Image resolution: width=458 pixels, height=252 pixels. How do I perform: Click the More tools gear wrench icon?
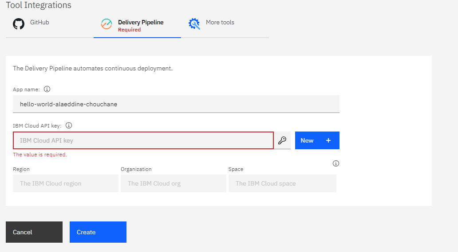point(194,24)
